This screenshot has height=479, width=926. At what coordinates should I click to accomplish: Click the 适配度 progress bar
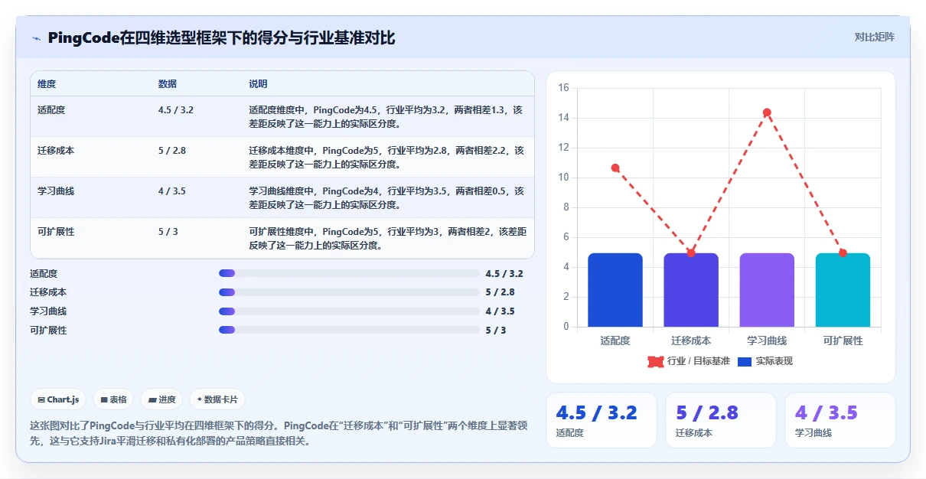(349, 273)
